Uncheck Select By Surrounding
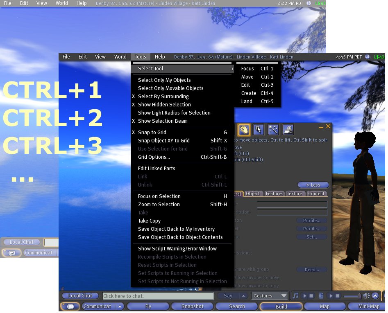This screenshot has height=313, width=388. point(163,97)
